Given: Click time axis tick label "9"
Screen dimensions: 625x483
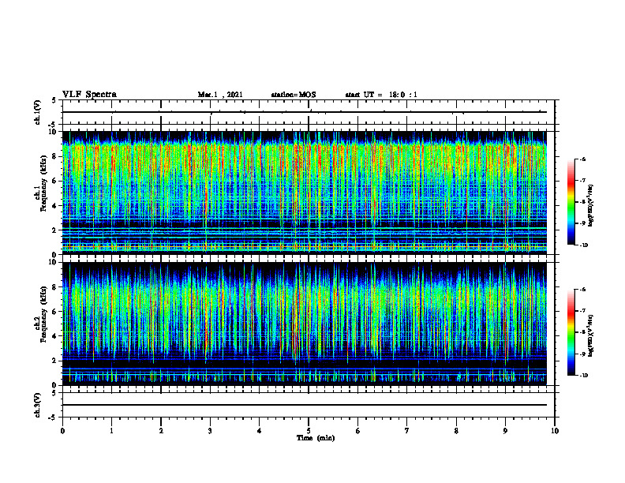Looking at the screenshot, I should (505, 431).
